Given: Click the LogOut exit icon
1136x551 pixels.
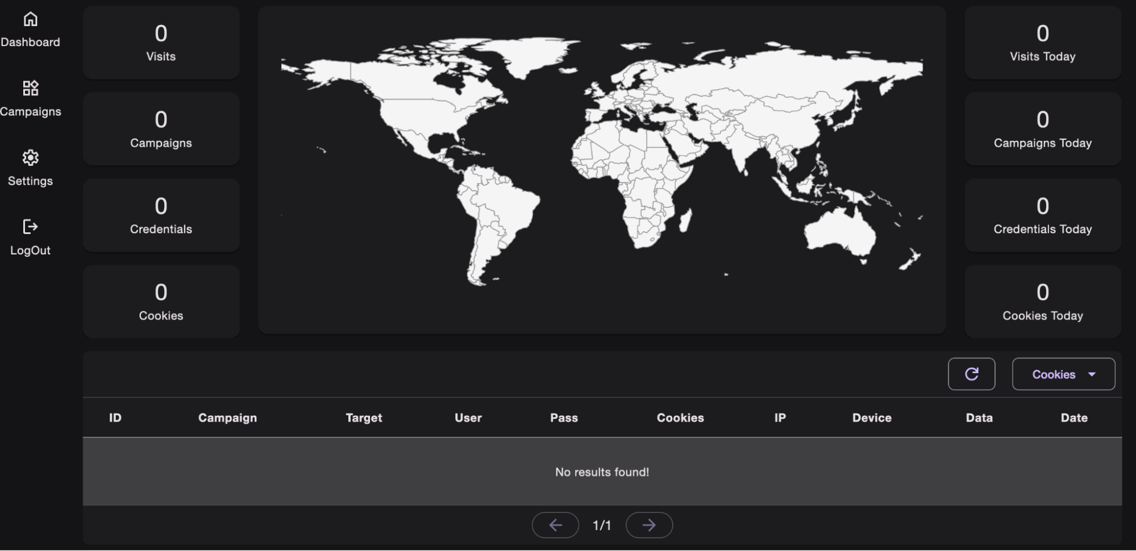Looking at the screenshot, I should coord(30,227).
